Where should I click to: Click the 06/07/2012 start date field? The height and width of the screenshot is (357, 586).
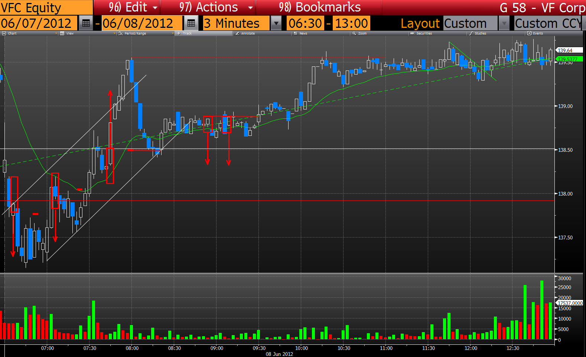[x=39, y=23]
